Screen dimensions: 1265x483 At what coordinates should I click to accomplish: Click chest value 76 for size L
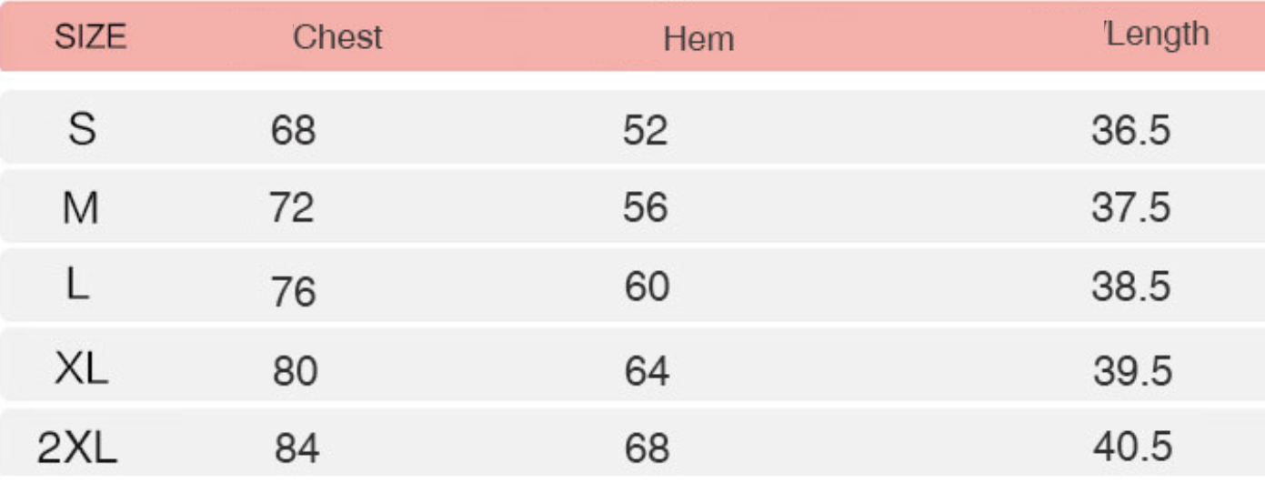(293, 292)
